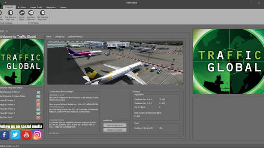264x148 pixels.
Task: Open the YouTube social media icon
Action: (x=26, y=135)
